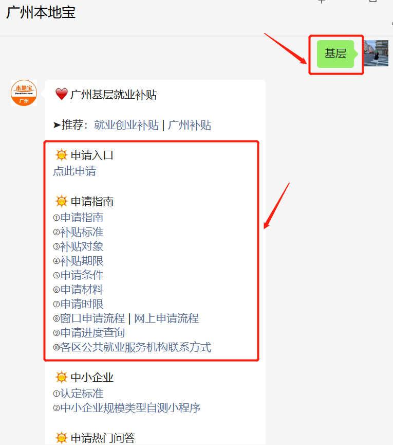Click the 点此申请 link
Viewport: 393px width, 445px height.
tap(74, 171)
